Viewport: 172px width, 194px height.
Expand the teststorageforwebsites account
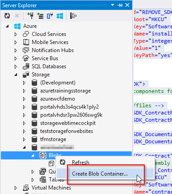pos(24,131)
